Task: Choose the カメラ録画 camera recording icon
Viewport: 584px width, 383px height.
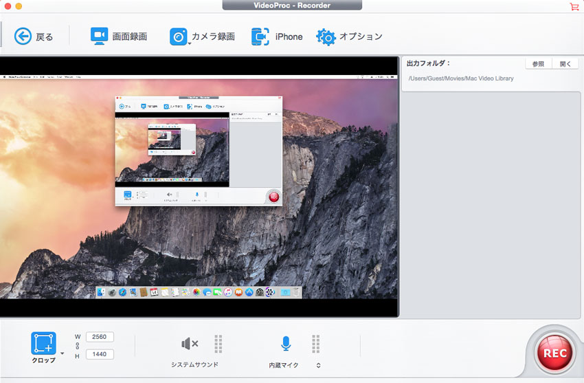Action: tap(179, 36)
